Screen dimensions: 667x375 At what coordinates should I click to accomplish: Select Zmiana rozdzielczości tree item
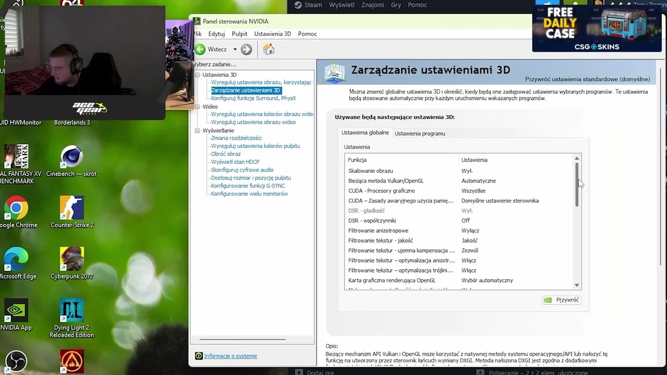click(x=236, y=138)
